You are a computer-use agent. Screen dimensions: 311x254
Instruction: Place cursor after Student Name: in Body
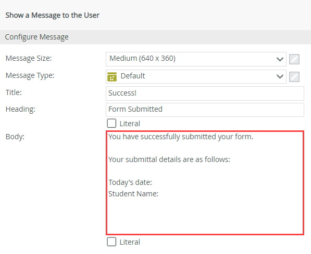[x=159, y=194]
